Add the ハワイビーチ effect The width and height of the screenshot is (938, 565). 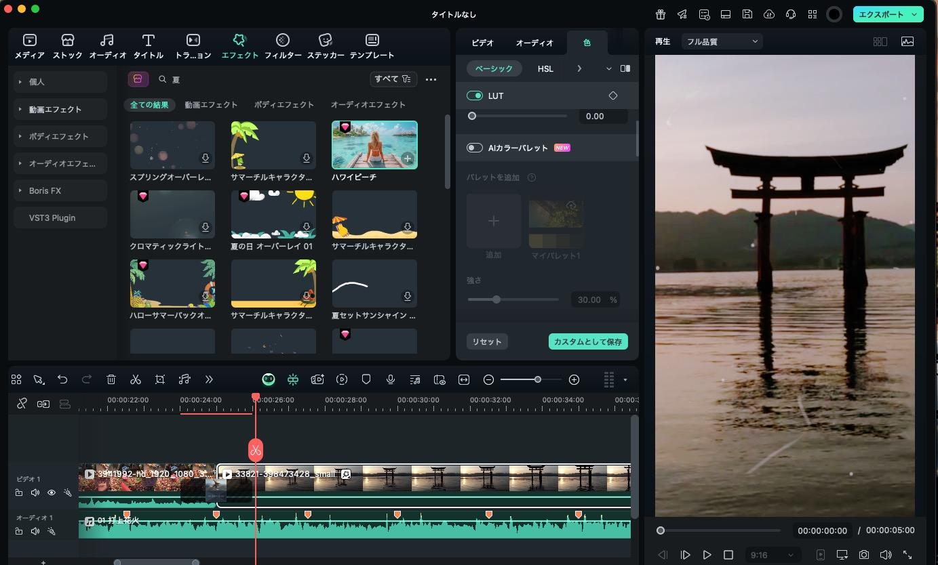407,159
